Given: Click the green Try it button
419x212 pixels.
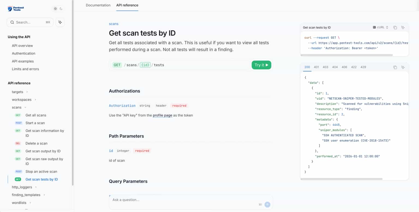Looking at the screenshot, I should click(x=261, y=65).
